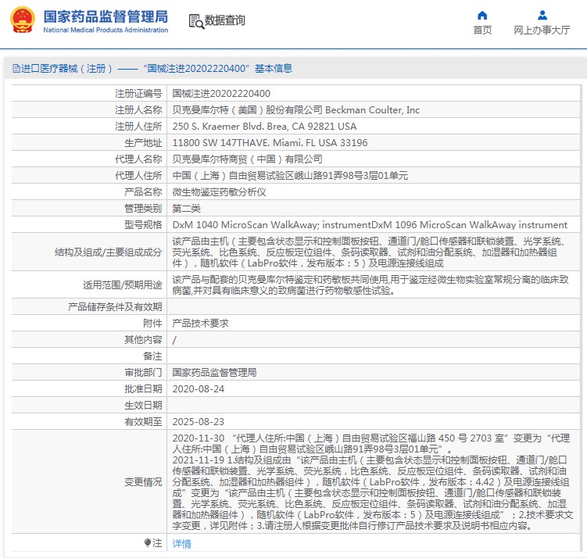Click the 审批部门 label
The width and height of the screenshot is (587, 558).
[x=143, y=373]
